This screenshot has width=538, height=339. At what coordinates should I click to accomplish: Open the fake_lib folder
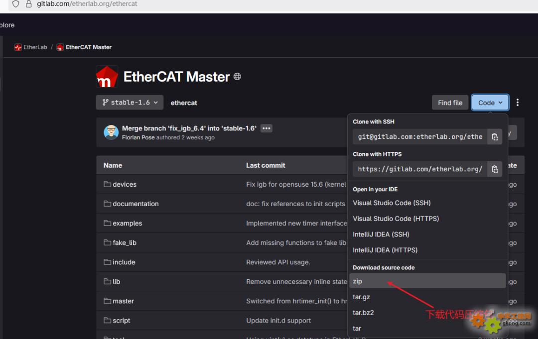click(125, 243)
